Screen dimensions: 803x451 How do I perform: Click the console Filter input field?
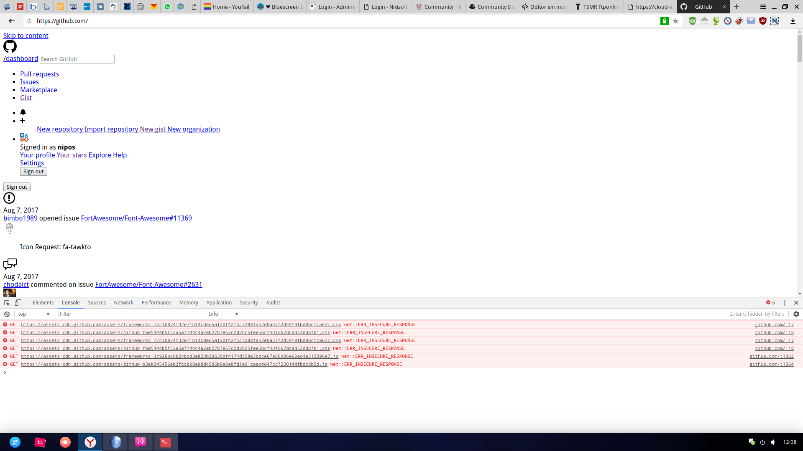[x=131, y=314]
